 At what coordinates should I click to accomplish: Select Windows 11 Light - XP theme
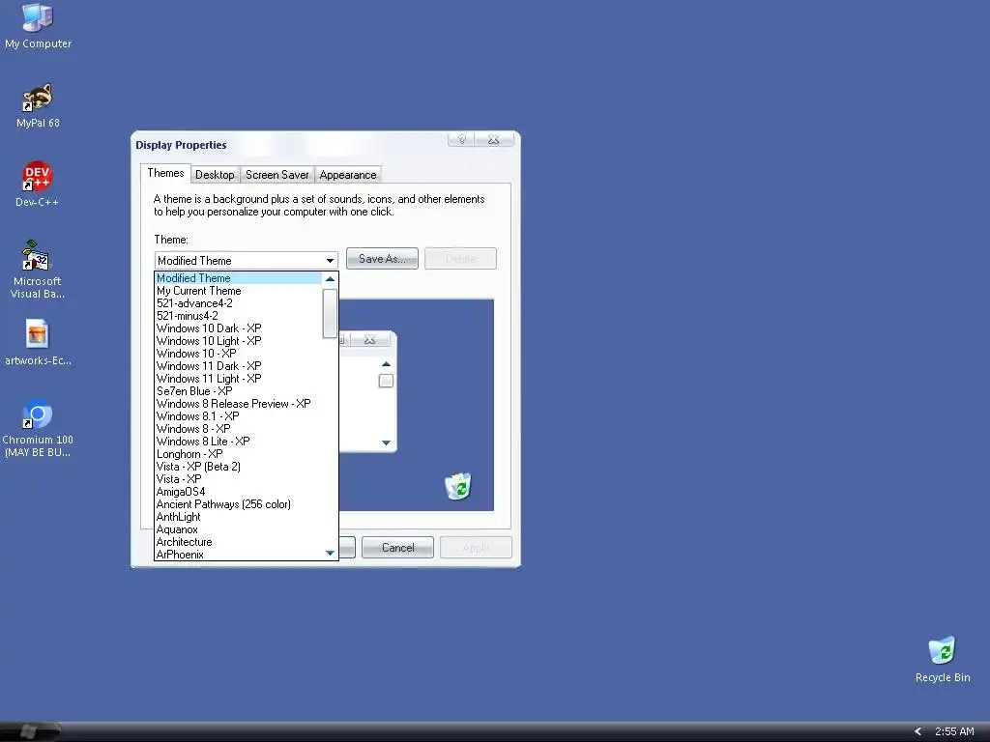point(238,379)
